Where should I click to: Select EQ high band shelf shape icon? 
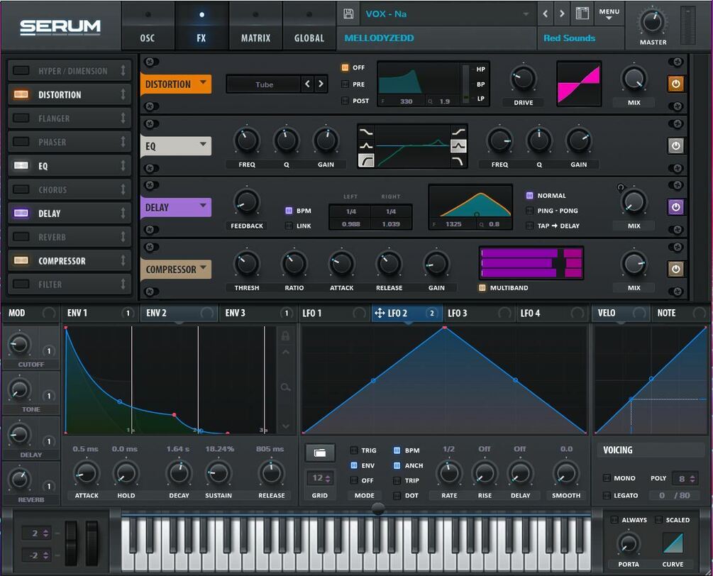(x=458, y=132)
